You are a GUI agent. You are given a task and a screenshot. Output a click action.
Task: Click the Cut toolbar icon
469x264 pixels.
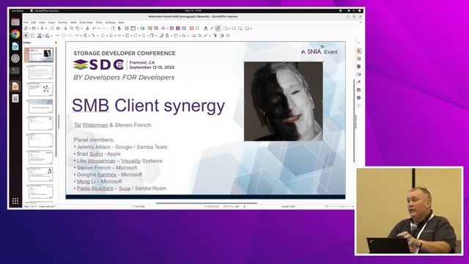tap(66, 29)
